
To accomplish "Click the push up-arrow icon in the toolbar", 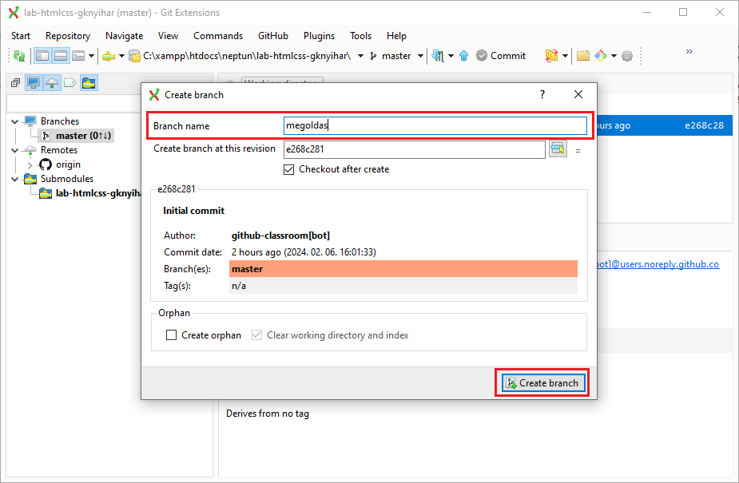I will (463, 56).
